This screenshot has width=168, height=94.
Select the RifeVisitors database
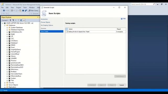[15, 69]
